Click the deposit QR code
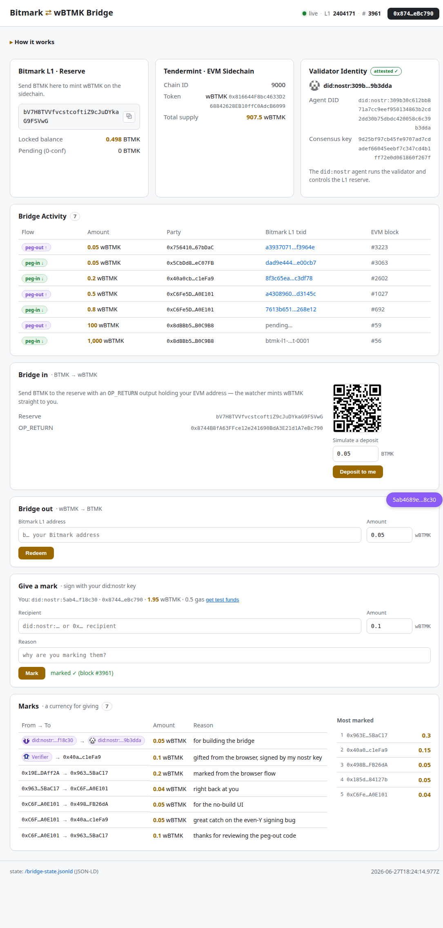The width and height of the screenshot is (443, 928). pyautogui.click(x=357, y=408)
